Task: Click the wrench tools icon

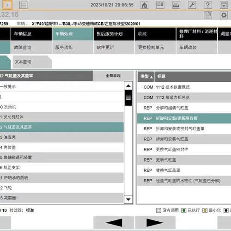Action: 192,5
